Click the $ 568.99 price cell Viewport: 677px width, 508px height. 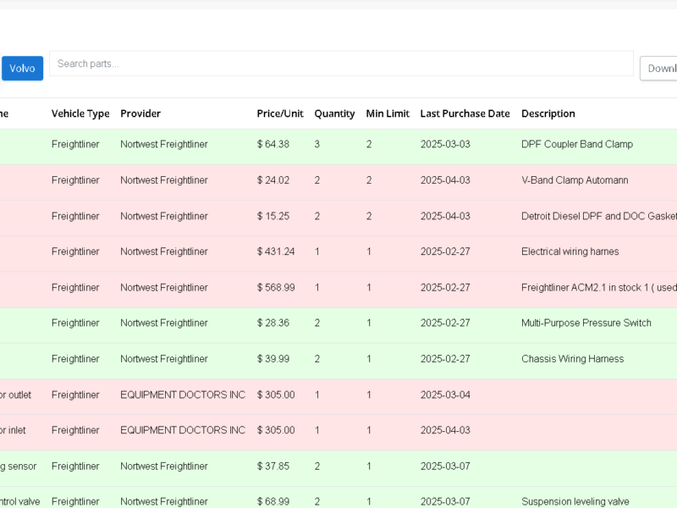click(x=276, y=287)
